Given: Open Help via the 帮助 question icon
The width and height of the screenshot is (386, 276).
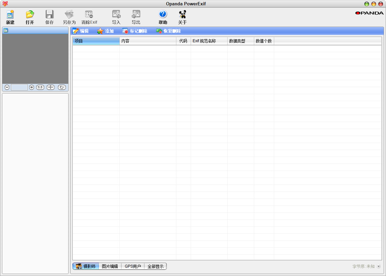Looking at the screenshot, I should [163, 17].
